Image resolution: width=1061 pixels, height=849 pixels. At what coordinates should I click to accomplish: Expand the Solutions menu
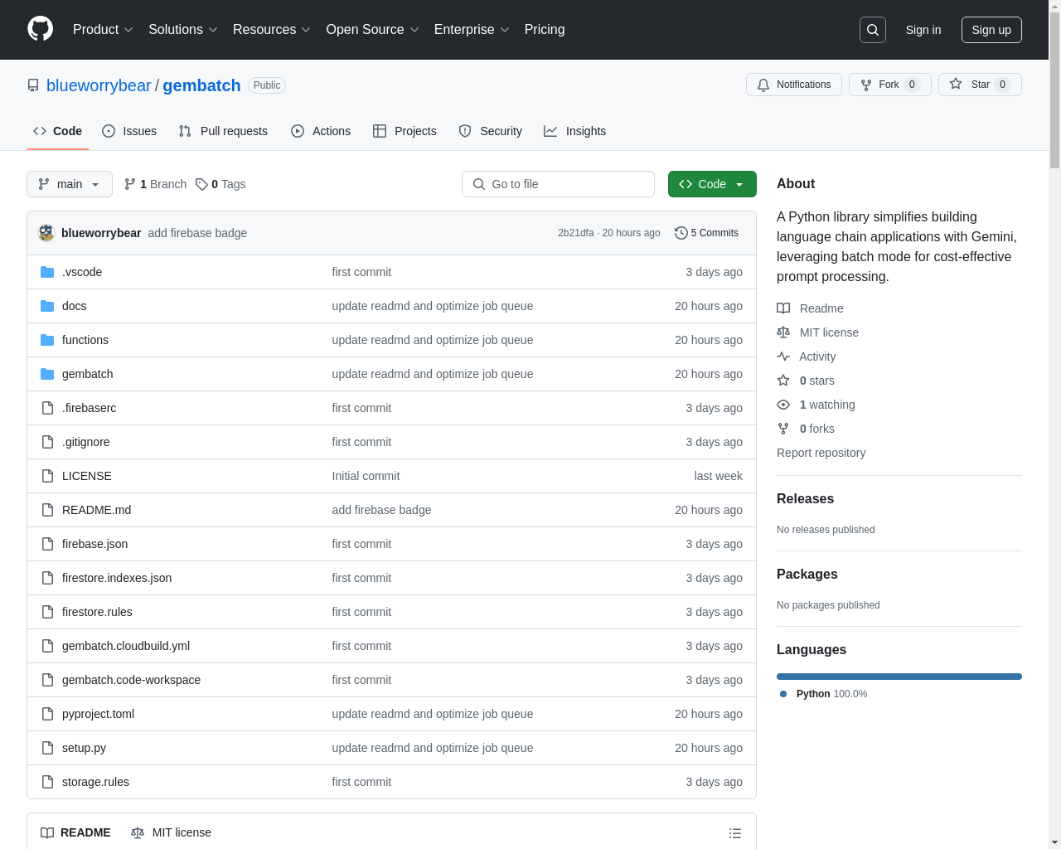click(183, 30)
